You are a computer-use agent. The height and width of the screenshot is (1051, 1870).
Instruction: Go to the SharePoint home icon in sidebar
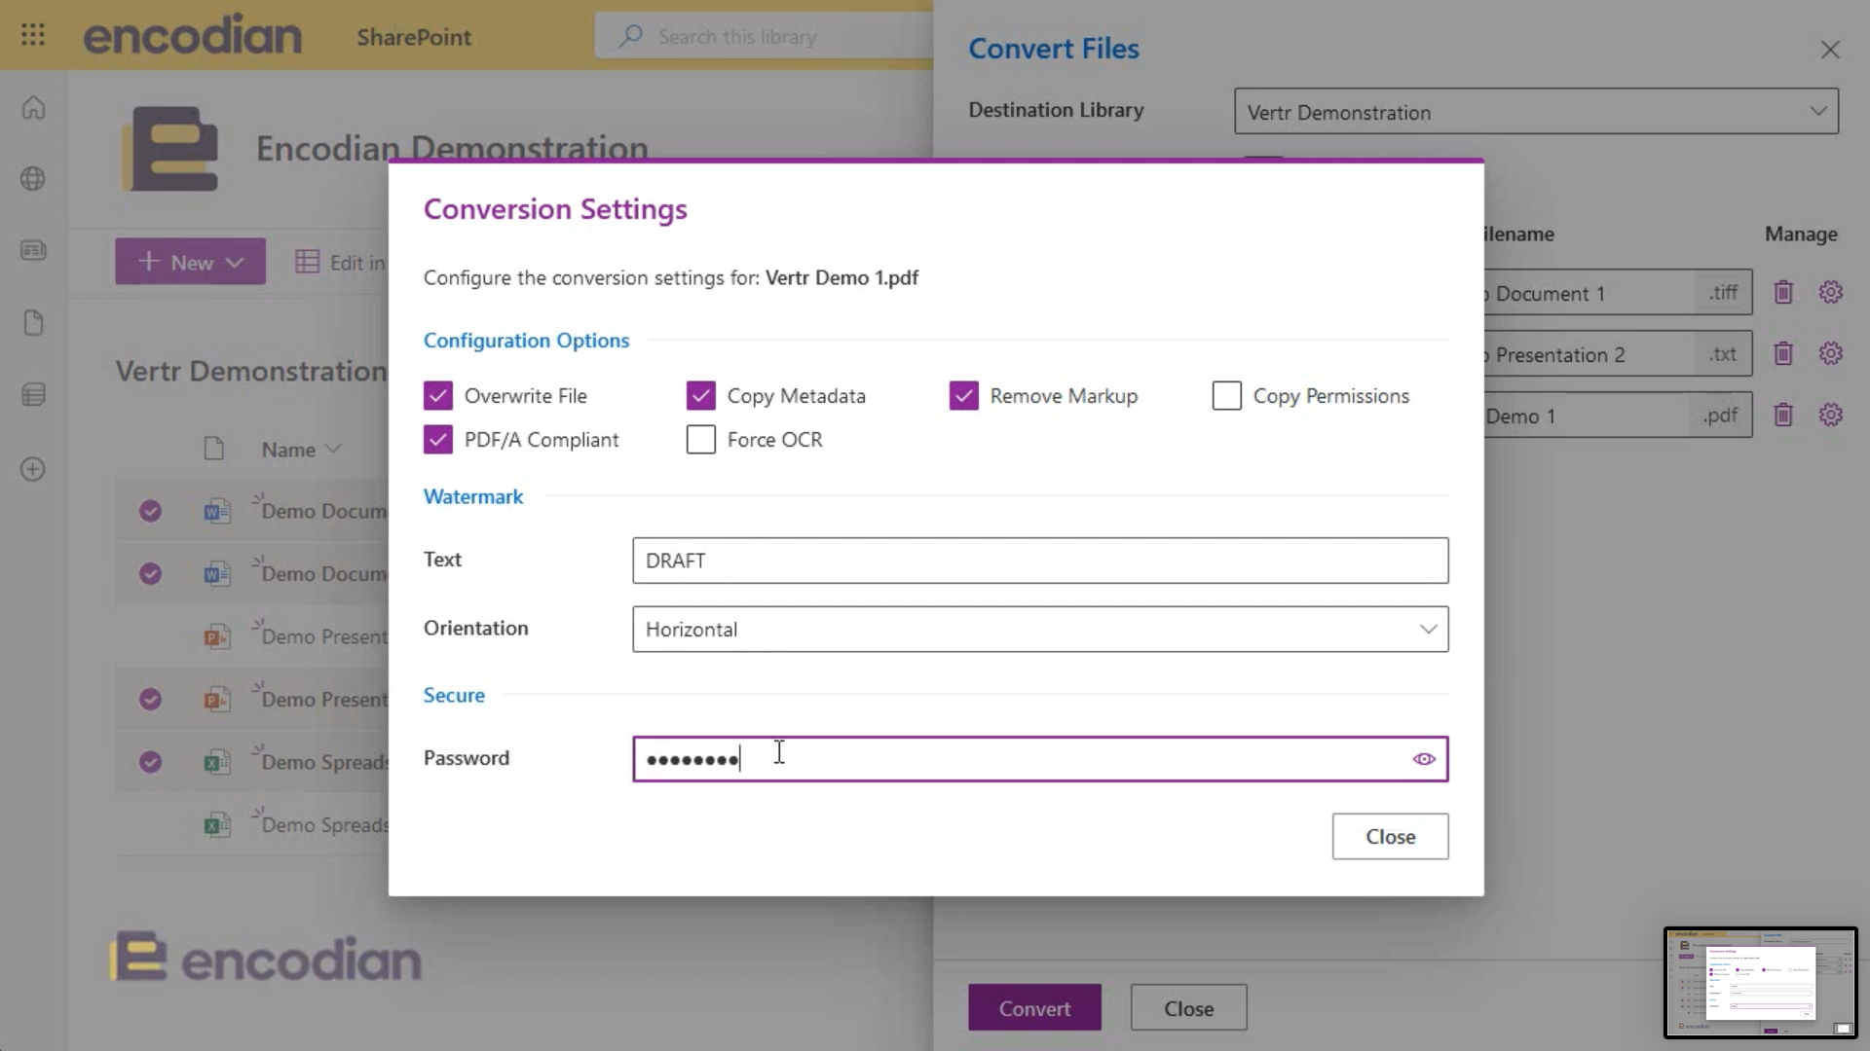(x=33, y=107)
